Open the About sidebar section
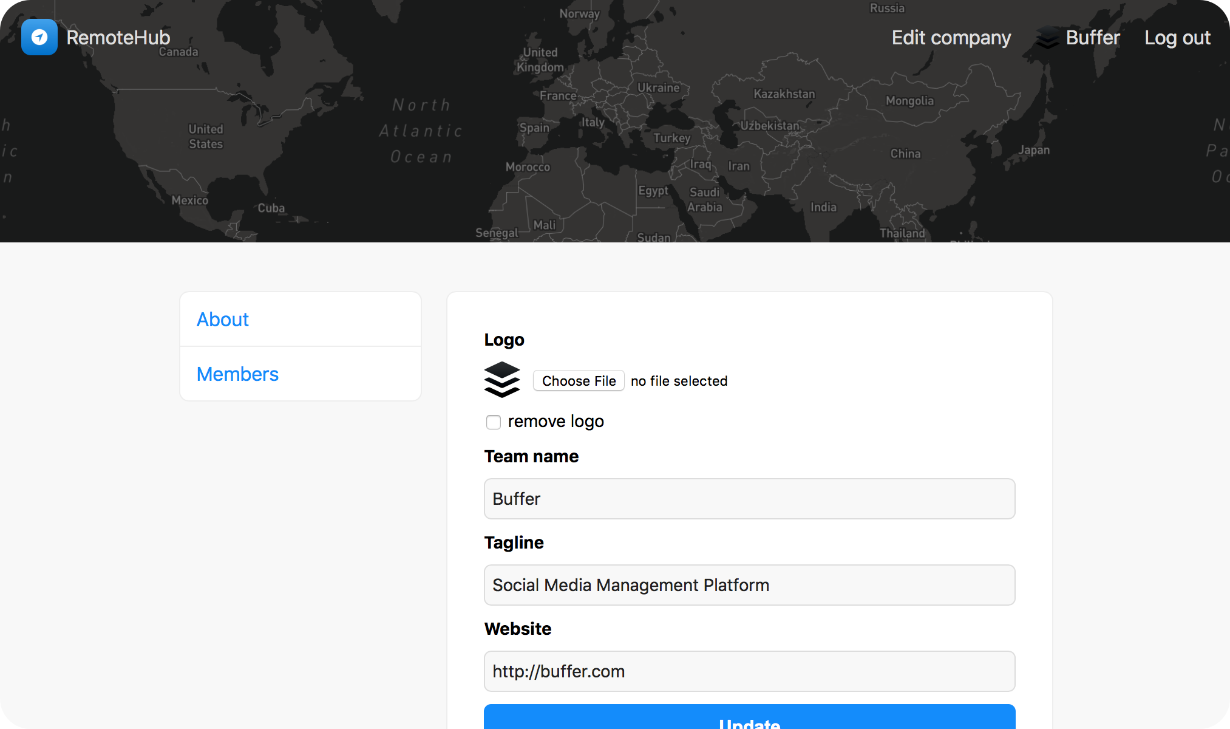This screenshot has height=729, width=1230. point(223,320)
